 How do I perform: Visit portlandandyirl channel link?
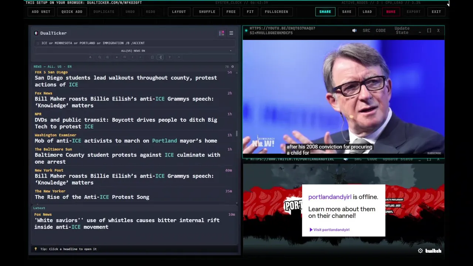tap(329, 230)
